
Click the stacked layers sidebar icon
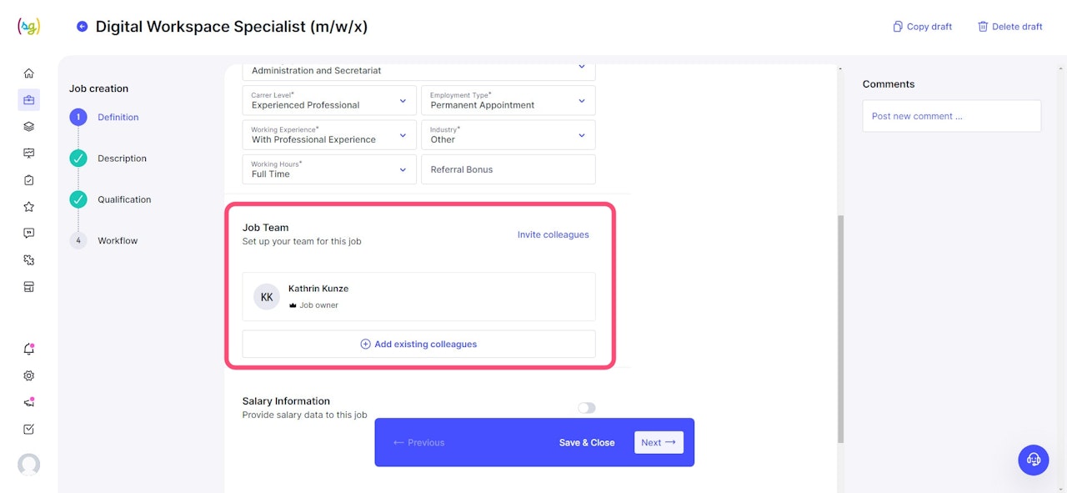(x=28, y=127)
